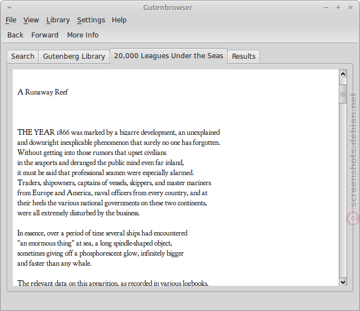360x311 pixels.
Task: Click the line 'In essence, over a period of time'
Action: coord(102,233)
